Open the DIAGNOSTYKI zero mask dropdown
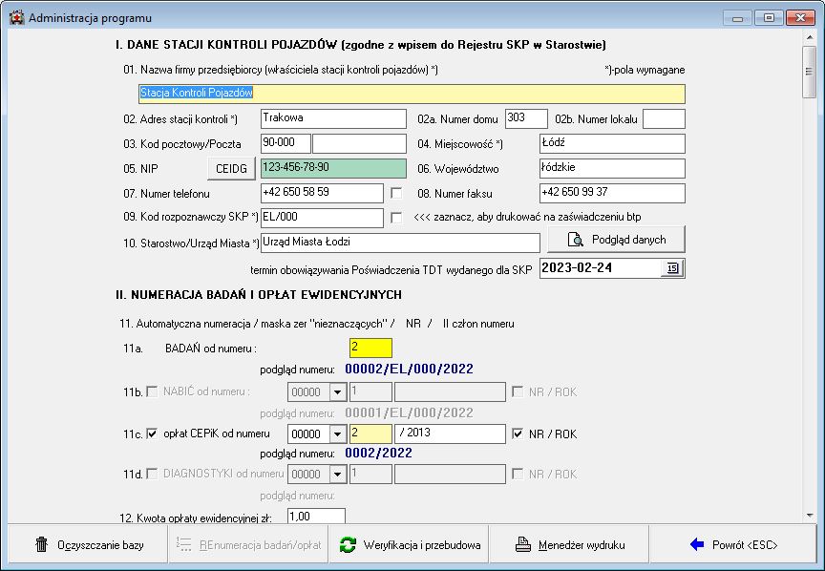The height and width of the screenshot is (571, 825). pyautogui.click(x=336, y=474)
